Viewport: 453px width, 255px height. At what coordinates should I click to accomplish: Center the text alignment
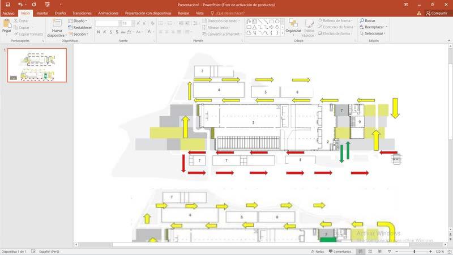(166, 32)
